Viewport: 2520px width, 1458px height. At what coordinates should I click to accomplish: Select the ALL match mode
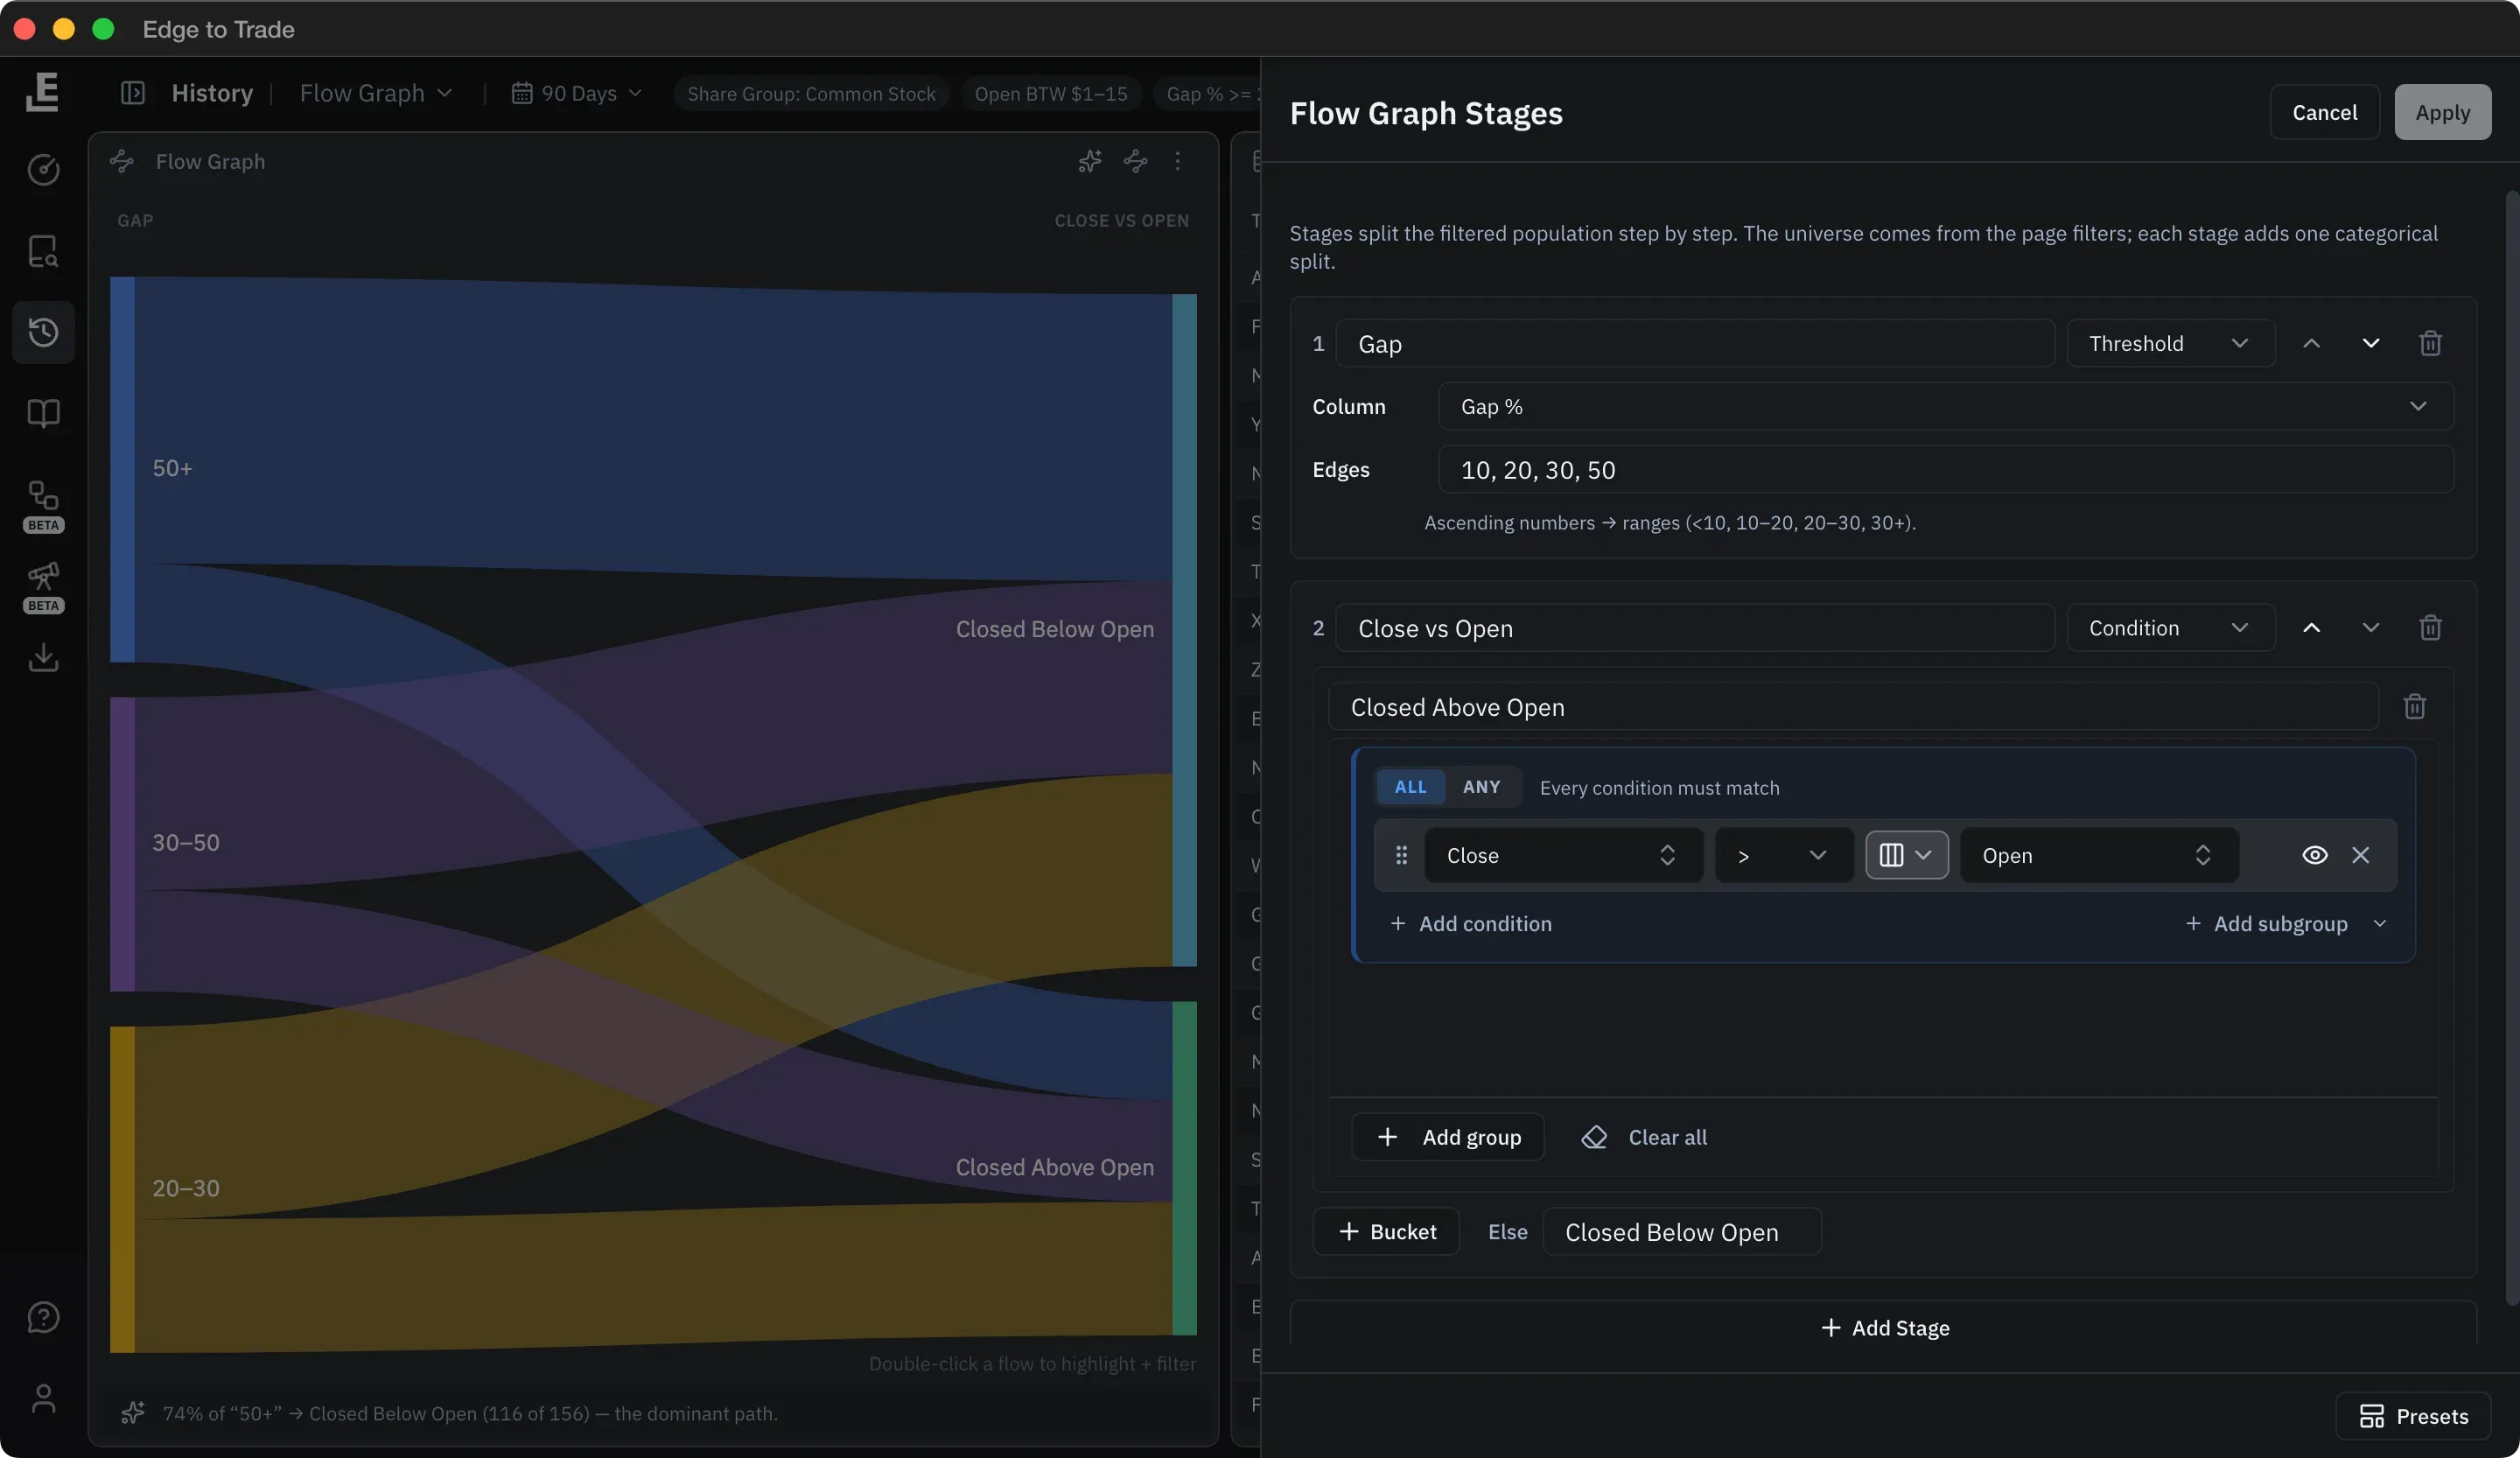click(x=1410, y=787)
